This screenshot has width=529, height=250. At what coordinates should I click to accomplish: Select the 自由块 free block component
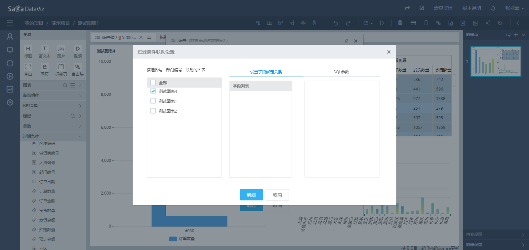pos(78,70)
